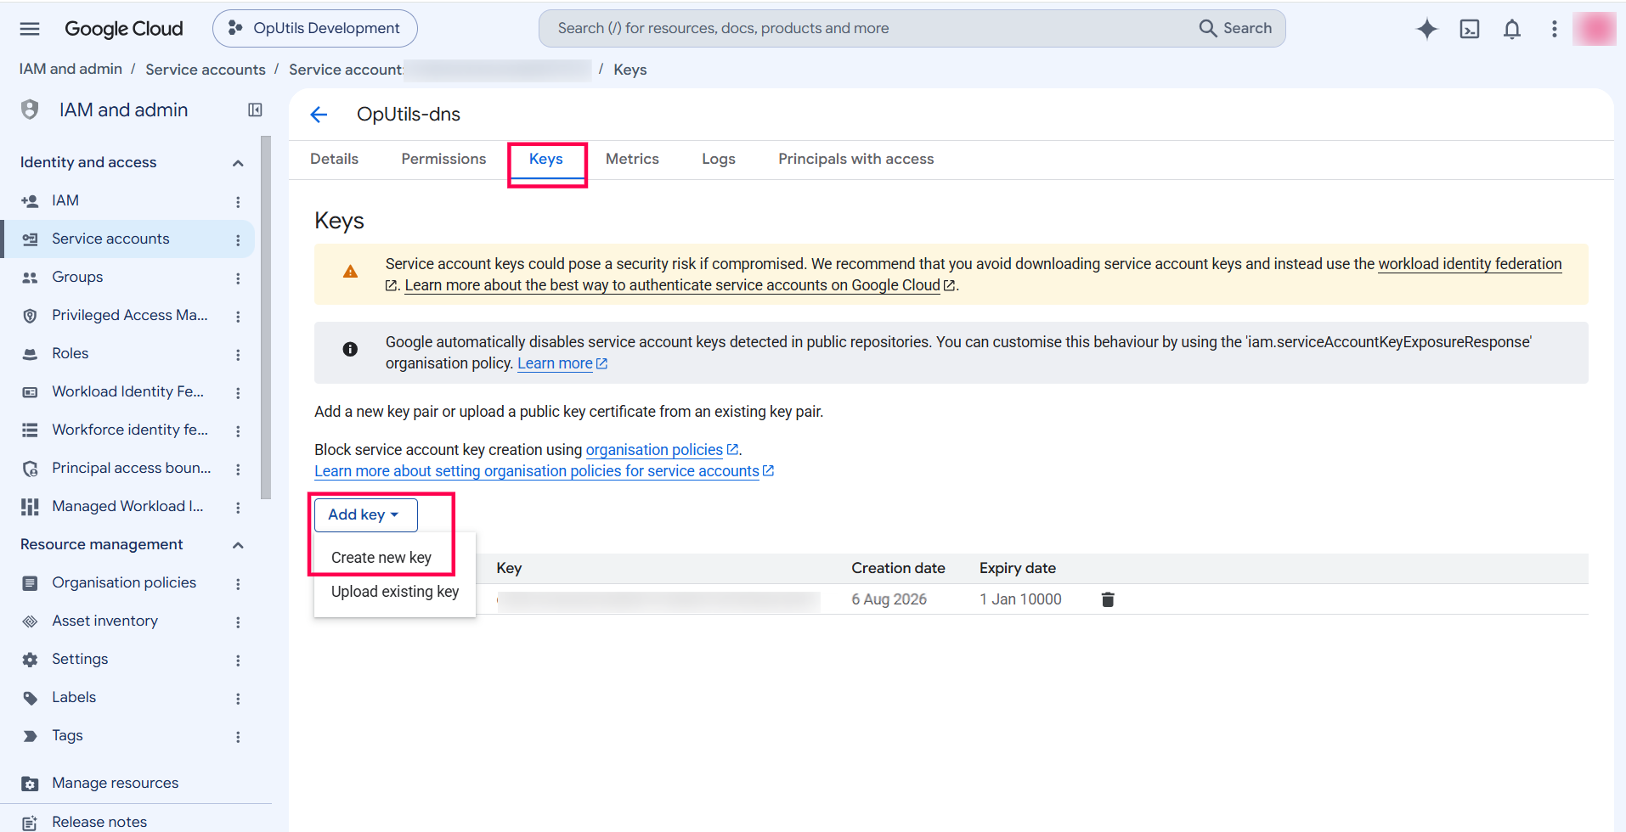Open more options for Organisation policies
This screenshot has width=1626, height=832.
[238, 583]
